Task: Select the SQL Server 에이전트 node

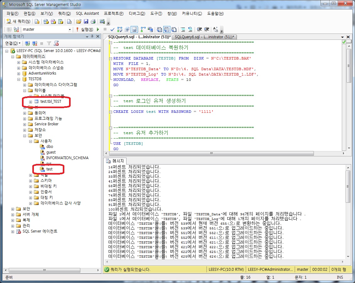Action: tap(40, 231)
